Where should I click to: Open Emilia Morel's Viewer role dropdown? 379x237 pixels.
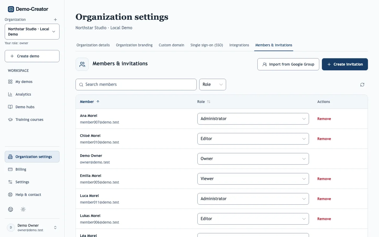[253, 179]
